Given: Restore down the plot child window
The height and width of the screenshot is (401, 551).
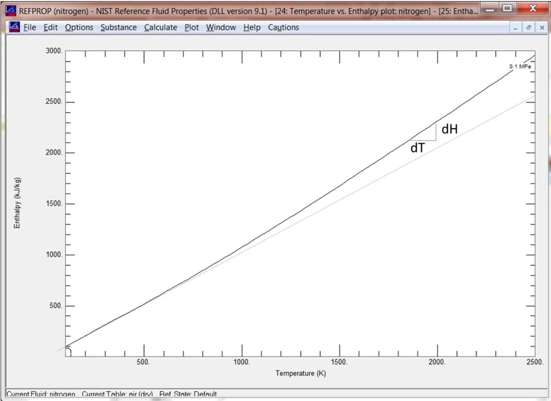Looking at the screenshot, I should pyautogui.click(x=528, y=28).
